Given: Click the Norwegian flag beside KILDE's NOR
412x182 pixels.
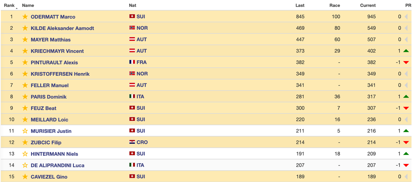Looking at the screenshot, I should click(x=132, y=28).
